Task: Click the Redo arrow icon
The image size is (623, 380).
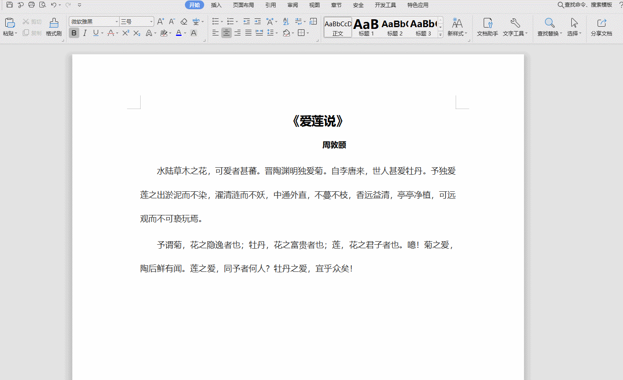Action: (x=68, y=5)
